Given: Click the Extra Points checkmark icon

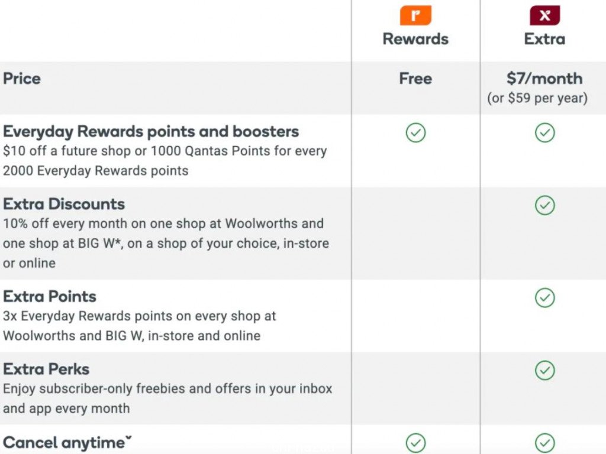Looking at the screenshot, I should click(545, 298).
